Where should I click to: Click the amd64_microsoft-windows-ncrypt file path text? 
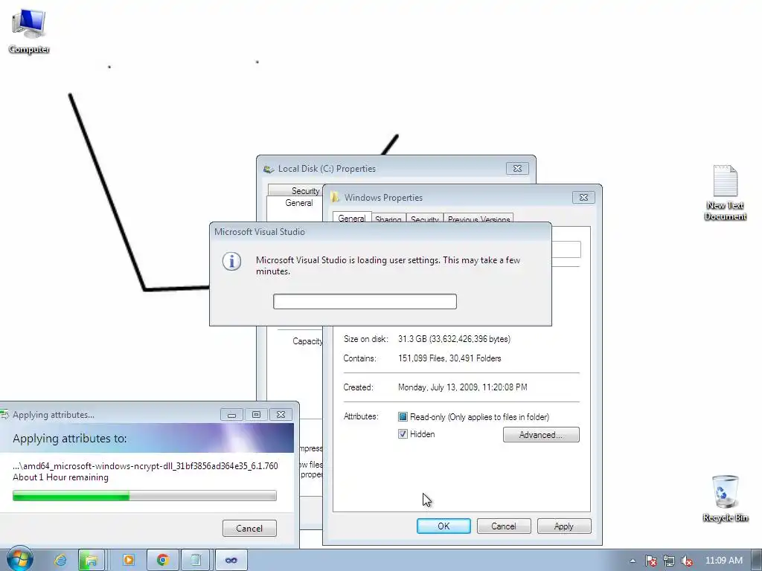coord(145,465)
